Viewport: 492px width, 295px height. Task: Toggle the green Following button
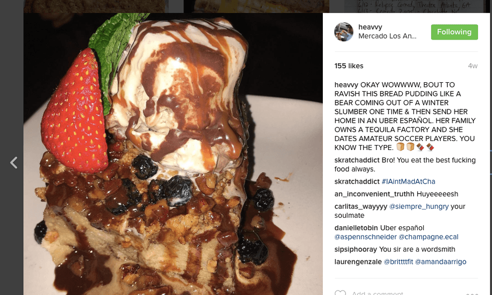[454, 32]
